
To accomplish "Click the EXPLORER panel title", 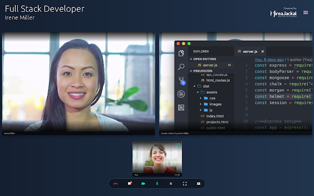I will click(x=201, y=51).
